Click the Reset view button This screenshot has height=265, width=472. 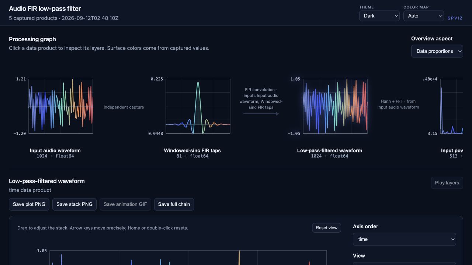[x=327, y=228]
